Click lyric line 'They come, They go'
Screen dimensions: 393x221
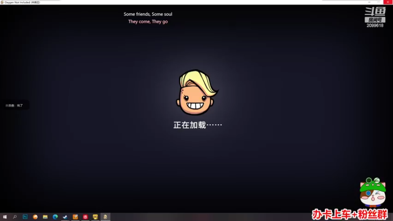tap(148, 22)
